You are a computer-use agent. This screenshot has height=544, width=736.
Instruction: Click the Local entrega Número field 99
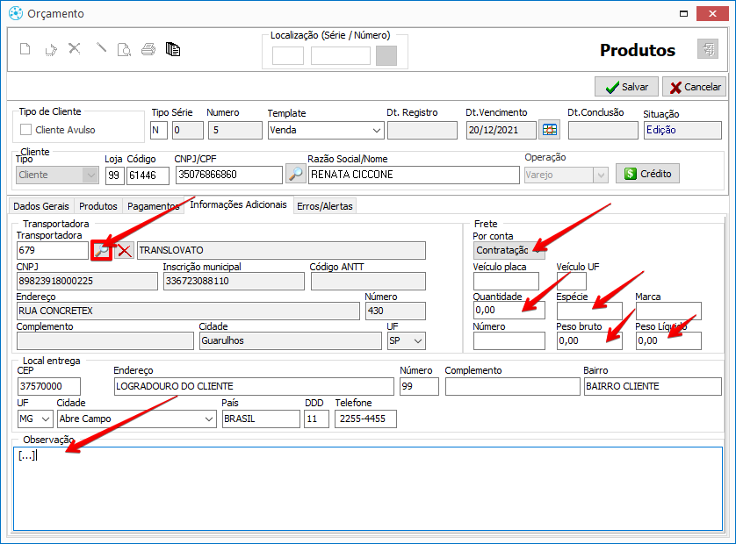419,386
